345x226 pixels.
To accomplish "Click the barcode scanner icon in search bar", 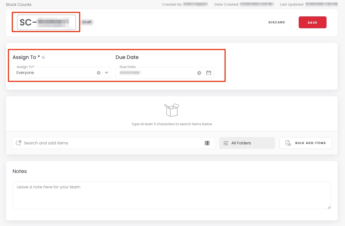I will click(x=207, y=143).
